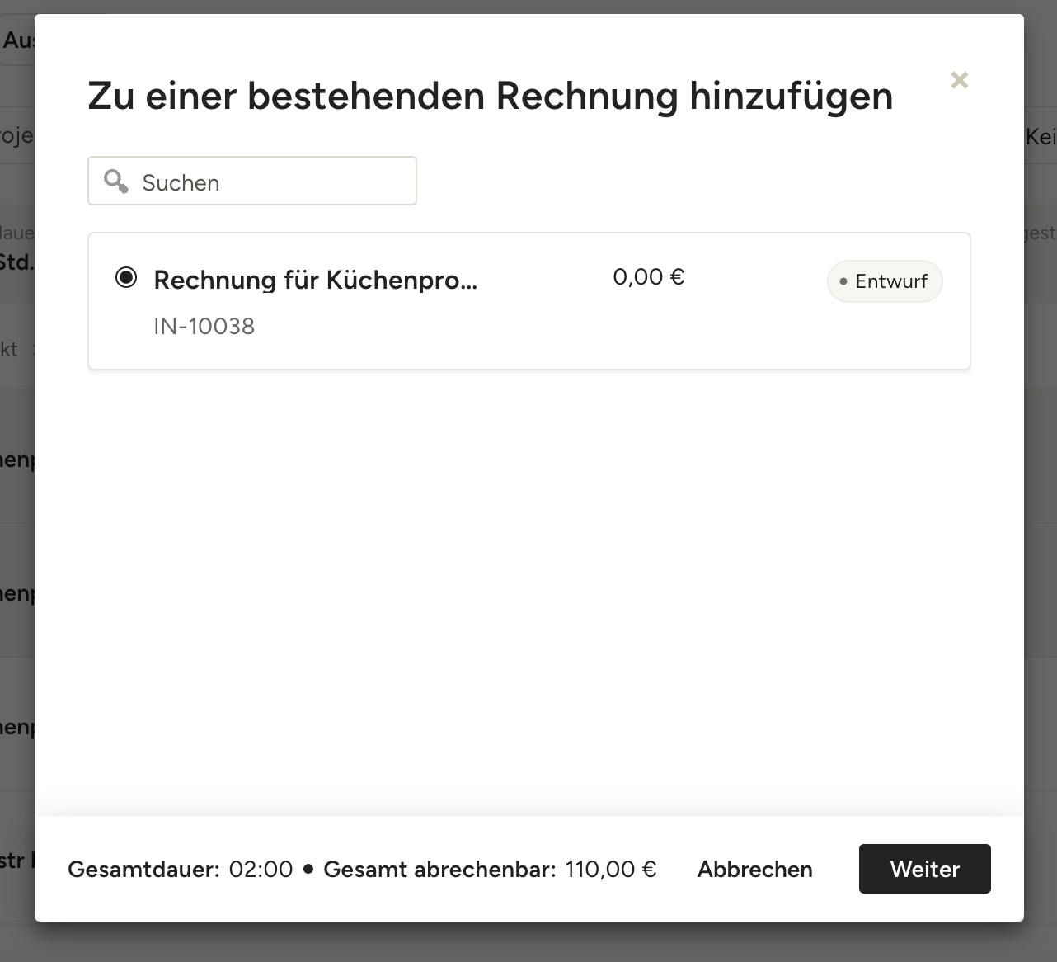
Task: Proceed with the Weiter button
Action: (x=925, y=869)
